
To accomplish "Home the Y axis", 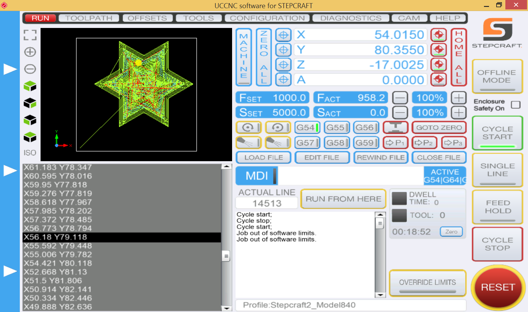I will (439, 50).
